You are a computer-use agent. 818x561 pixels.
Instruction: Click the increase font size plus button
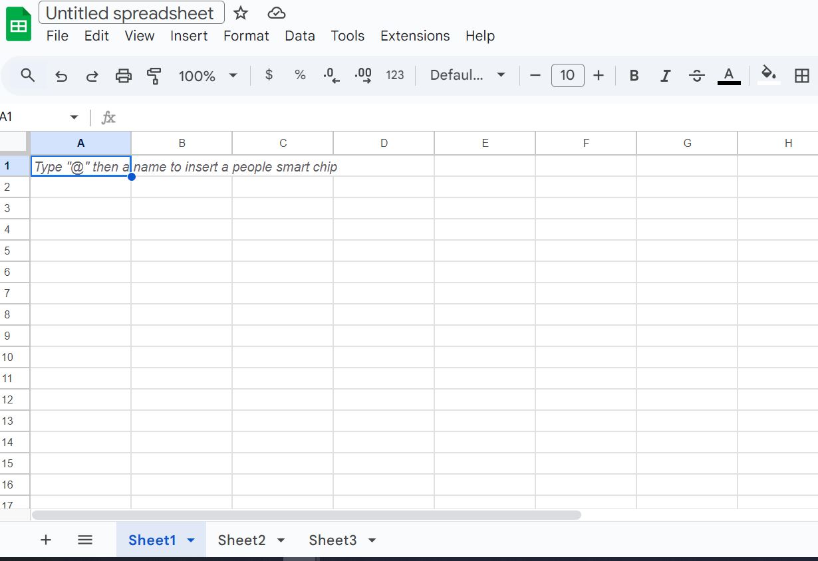click(x=599, y=76)
